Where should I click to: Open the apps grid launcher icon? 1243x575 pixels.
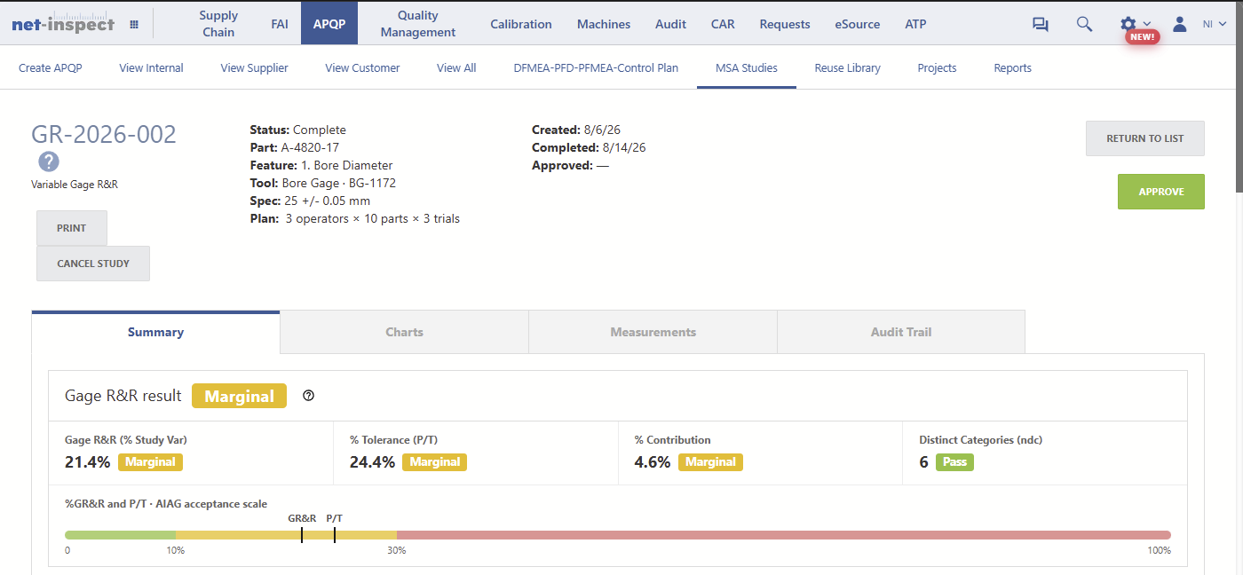click(134, 25)
